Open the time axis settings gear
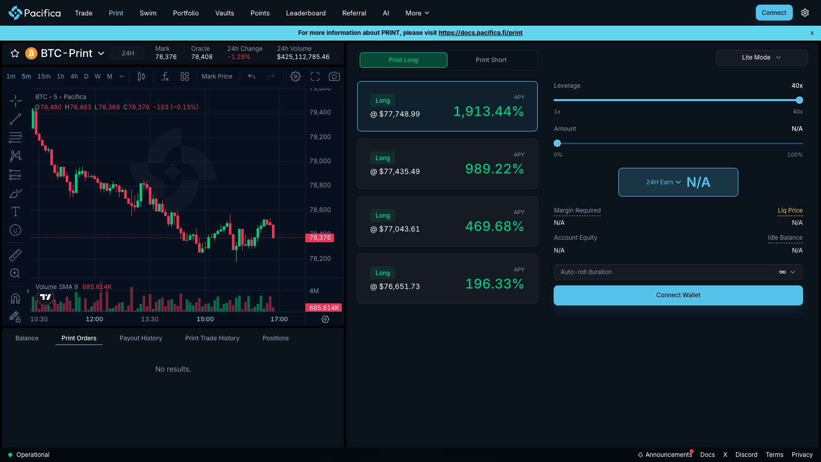Viewport: 821px width, 462px height. [325, 319]
